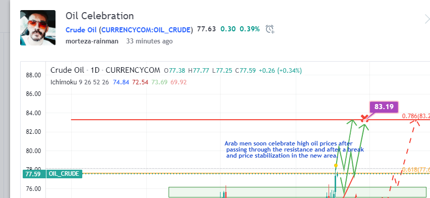Select the Ichimoku 9 26 52 26 indicator legend
Image resolution: width=430 pixels, height=198 pixels.
(x=80, y=82)
